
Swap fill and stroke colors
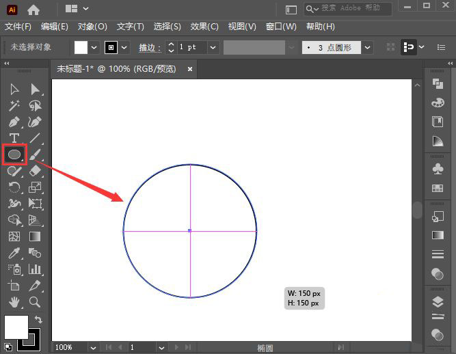pos(38,319)
